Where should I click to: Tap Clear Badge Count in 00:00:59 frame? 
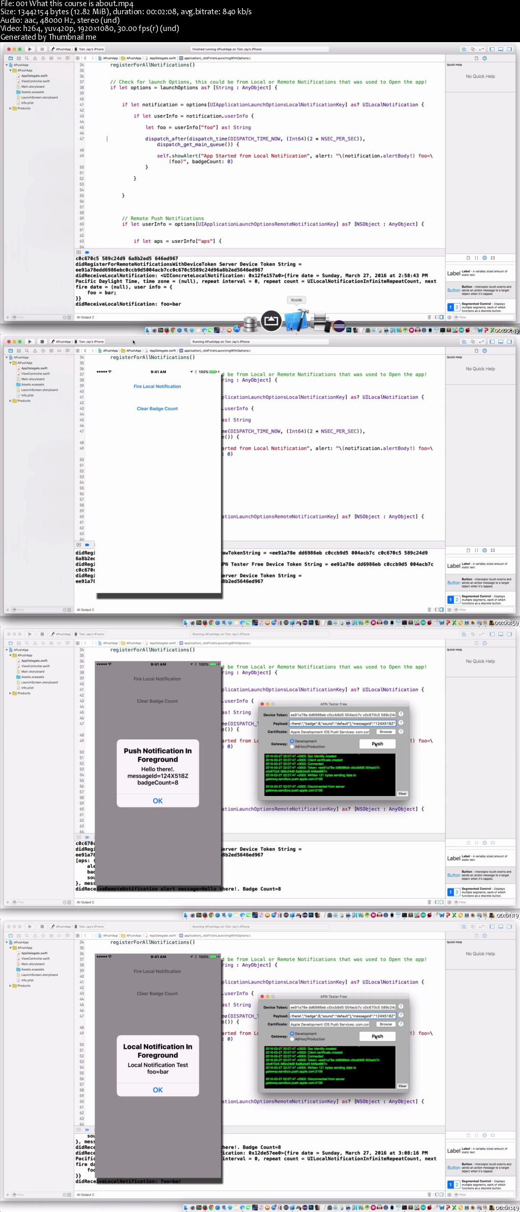tap(157, 409)
